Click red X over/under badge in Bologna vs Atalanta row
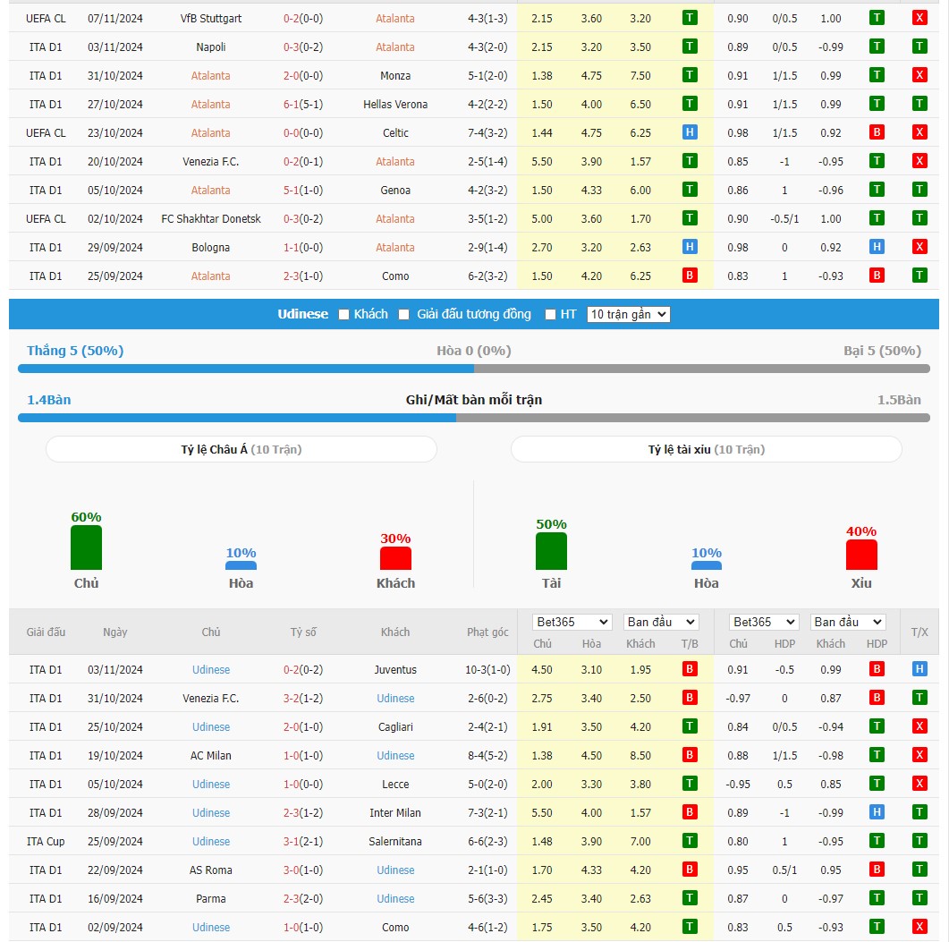The height and width of the screenshot is (942, 949). [919, 246]
